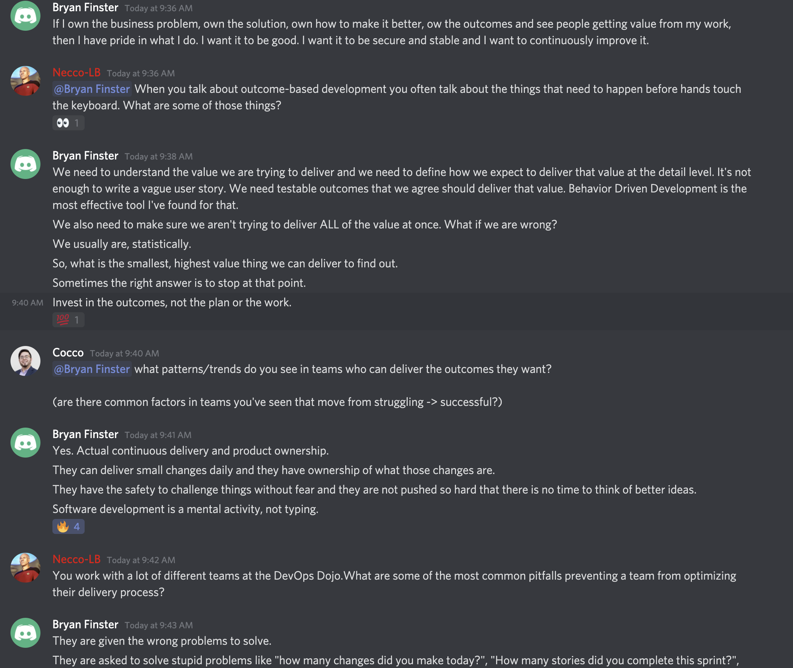Open Cocco's profile picture

pyautogui.click(x=25, y=361)
